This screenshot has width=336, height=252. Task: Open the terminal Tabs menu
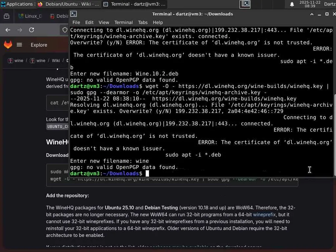coord(143,22)
